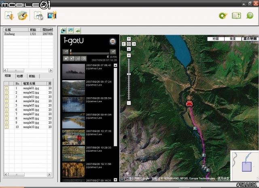Select the eye view mode icon
The image size is (259, 188).
[64, 30]
